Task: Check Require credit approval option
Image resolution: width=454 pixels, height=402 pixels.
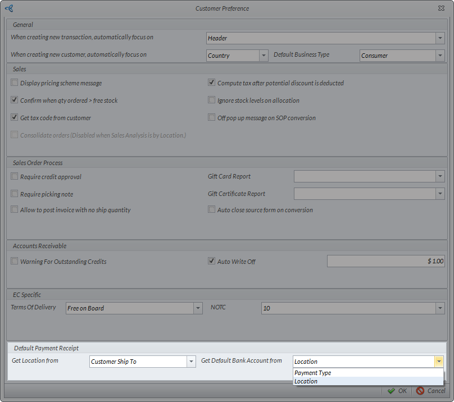Action: 15,177
